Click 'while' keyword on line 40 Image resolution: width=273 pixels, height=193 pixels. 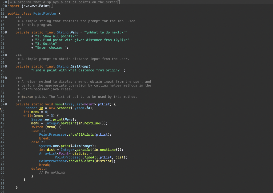click(28, 116)
